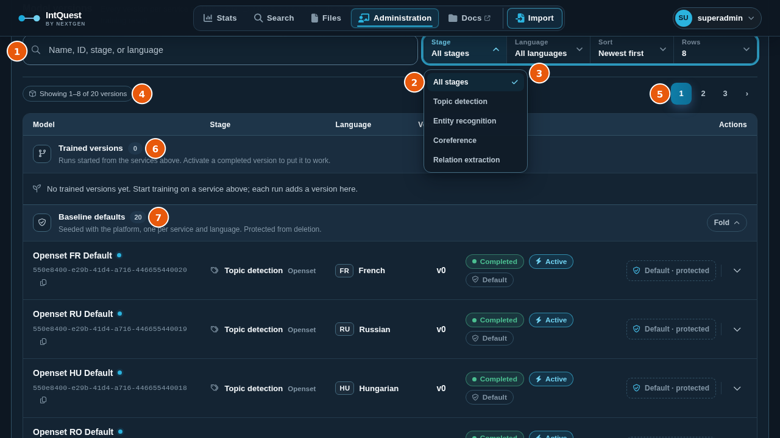This screenshot has height=438, width=780.
Task: Copy the Openset RU Default model ID
Action: 43,342
